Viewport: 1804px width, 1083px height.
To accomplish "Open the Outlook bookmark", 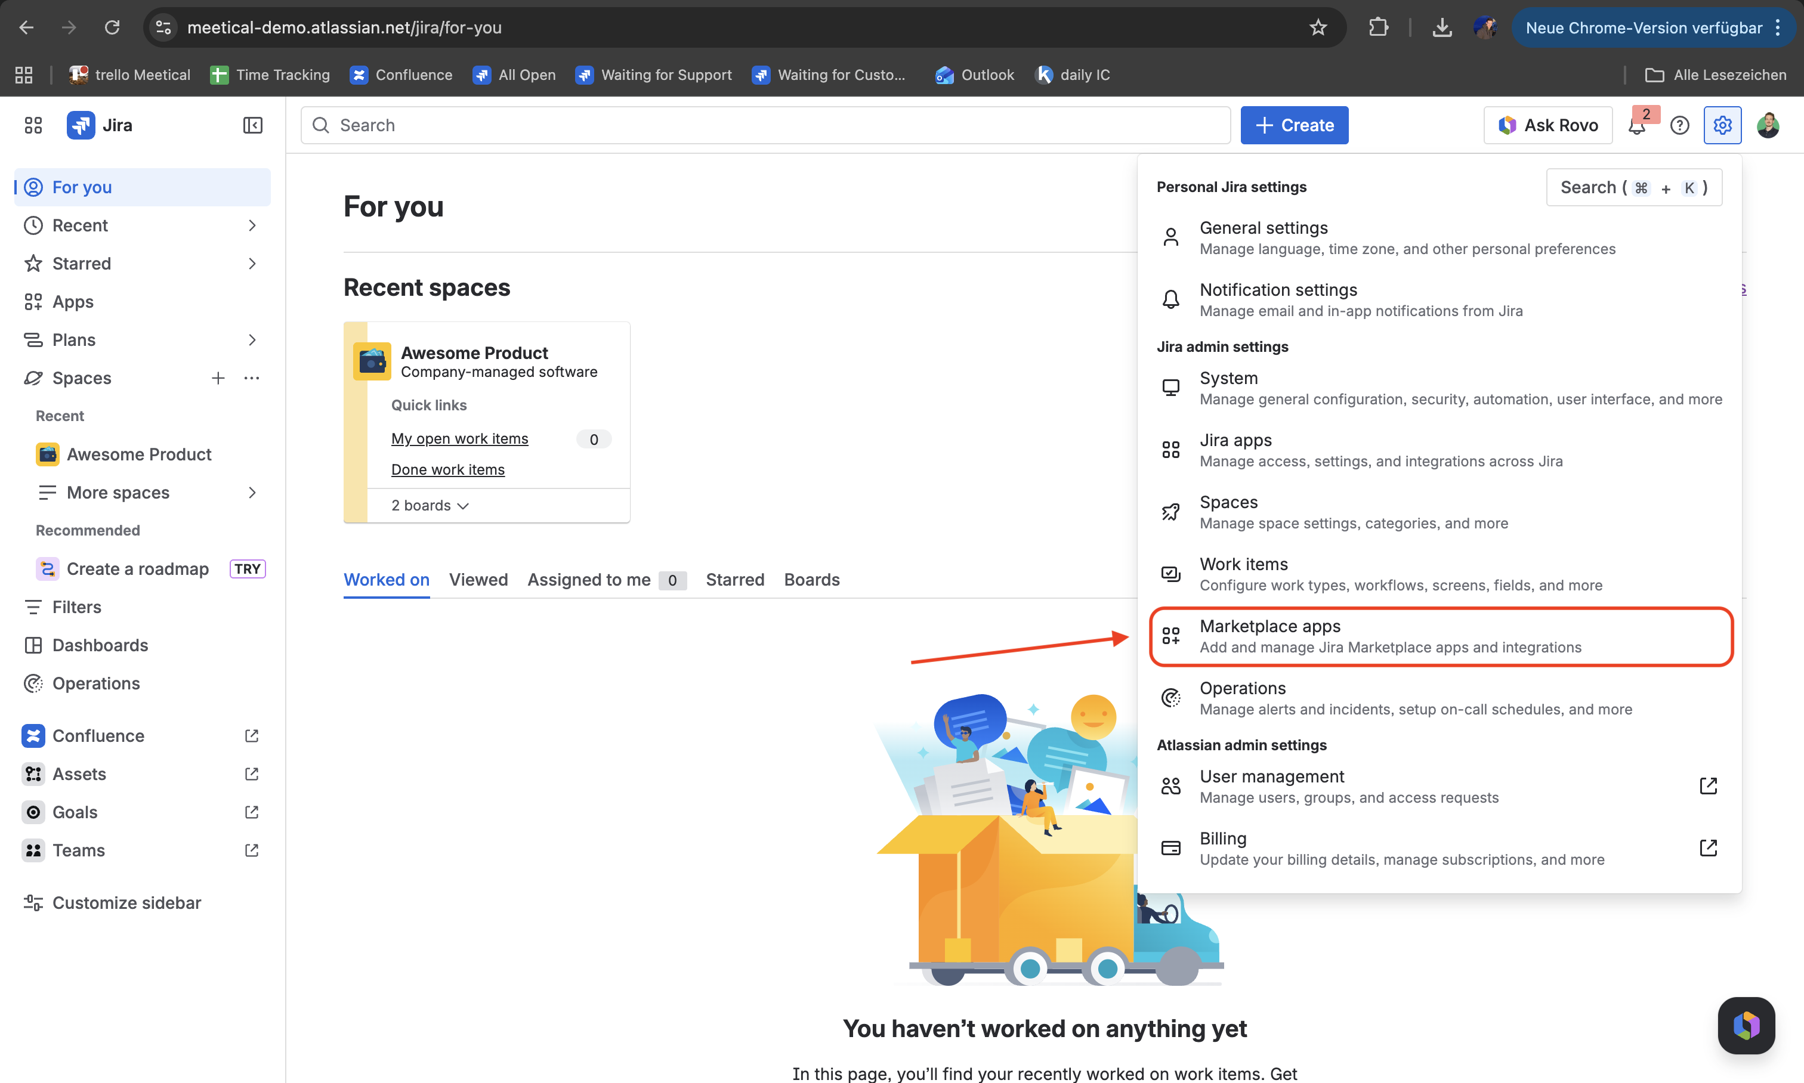I will pos(975,75).
